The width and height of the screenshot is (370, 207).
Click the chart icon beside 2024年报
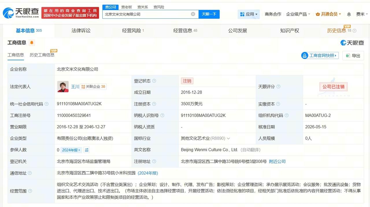click(87, 150)
